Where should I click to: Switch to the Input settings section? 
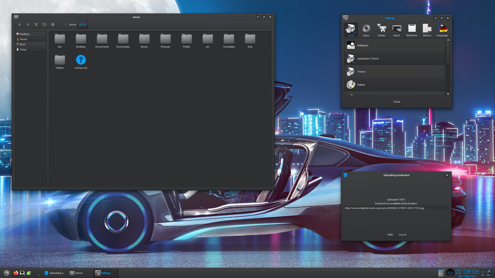(396, 30)
